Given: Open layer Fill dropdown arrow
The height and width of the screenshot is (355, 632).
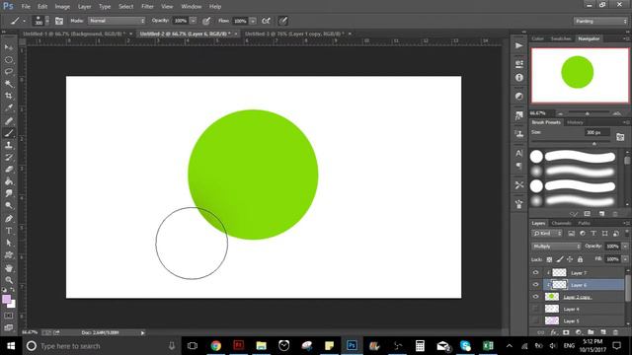Looking at the screenshot, I should click(x=625, y=259).
